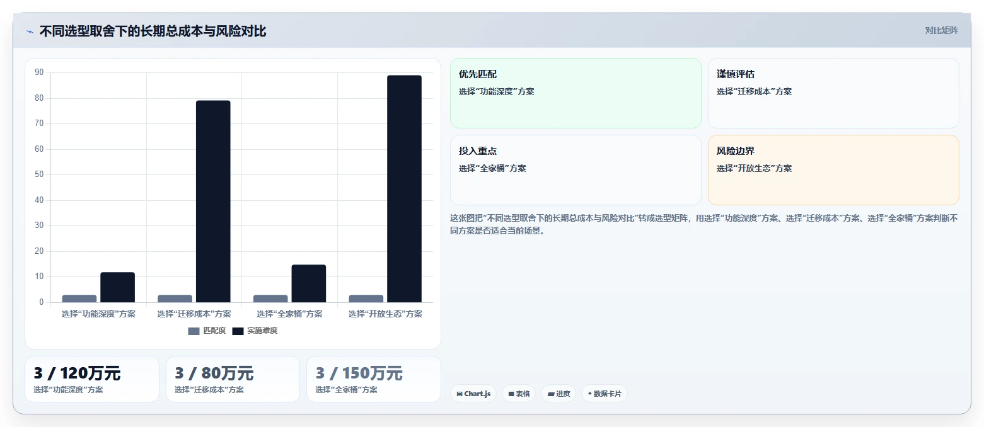Click the icon inside the Chart.js chip
984x427 pixels.
[x=460, y=394]
